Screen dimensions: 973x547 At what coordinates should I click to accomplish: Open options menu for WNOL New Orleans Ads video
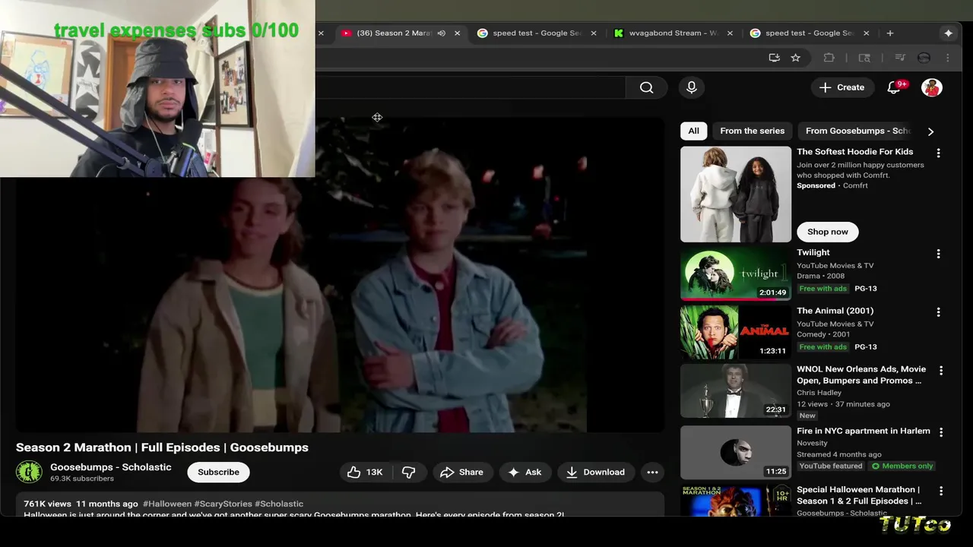point(941,371)
